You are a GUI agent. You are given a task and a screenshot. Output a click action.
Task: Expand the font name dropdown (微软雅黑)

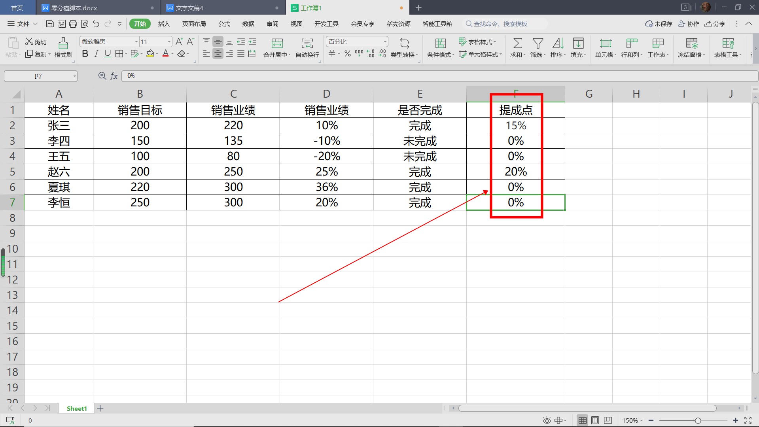[x=136, y=42]
